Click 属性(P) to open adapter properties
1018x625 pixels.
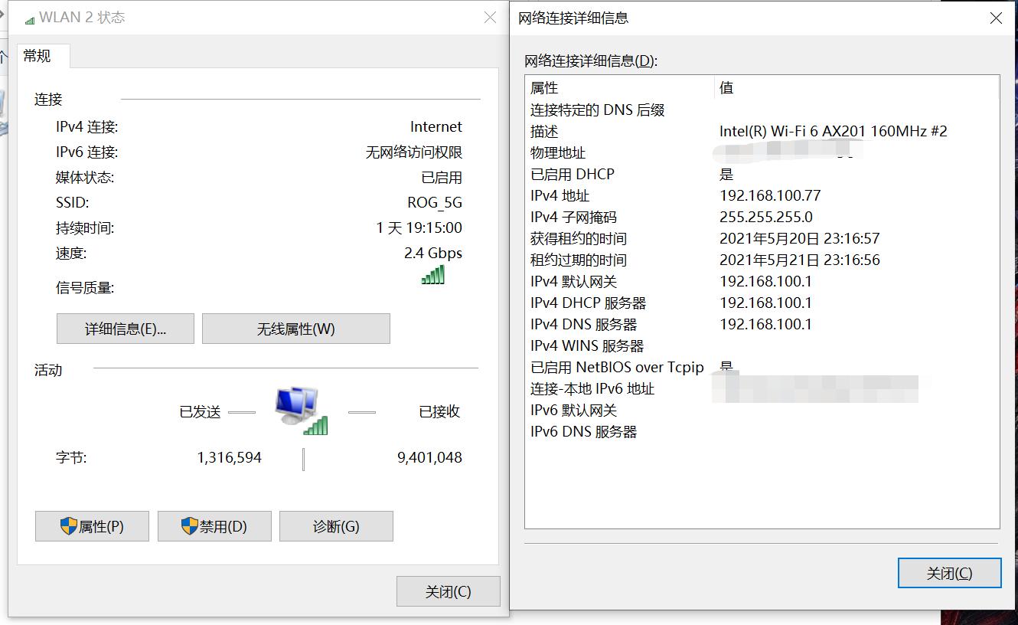(92, 526)
